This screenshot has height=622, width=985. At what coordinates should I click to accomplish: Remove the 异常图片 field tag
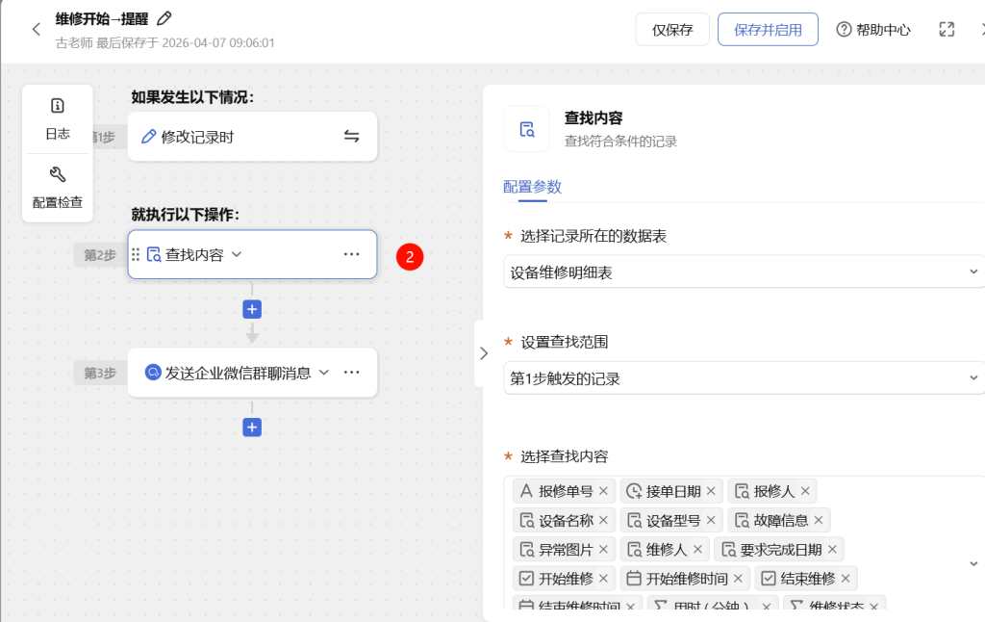click(x=604, y=549)
